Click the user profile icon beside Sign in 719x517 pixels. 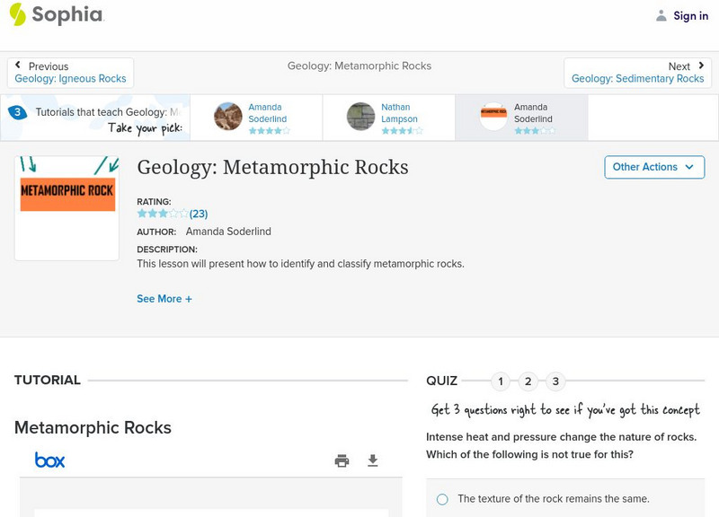(661, 15)
